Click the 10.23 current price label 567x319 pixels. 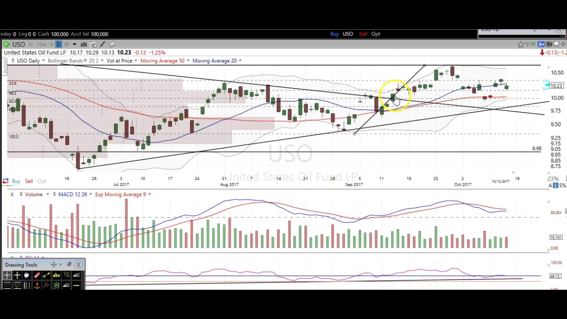pyautogui.click(x=556, y=86)
